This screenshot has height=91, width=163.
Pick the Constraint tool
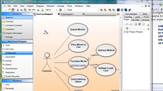click(17, 29)
